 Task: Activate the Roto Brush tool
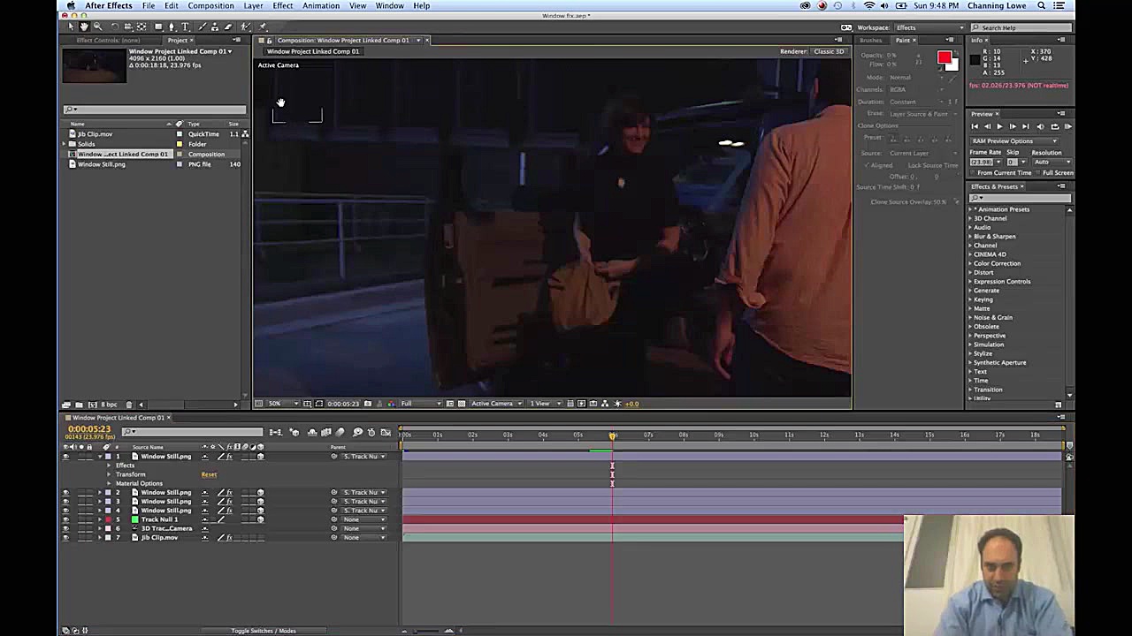(246, 26)
